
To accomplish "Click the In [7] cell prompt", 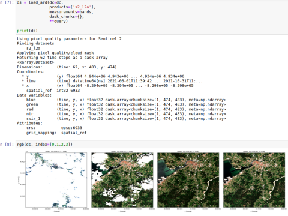I will point(7,2).
